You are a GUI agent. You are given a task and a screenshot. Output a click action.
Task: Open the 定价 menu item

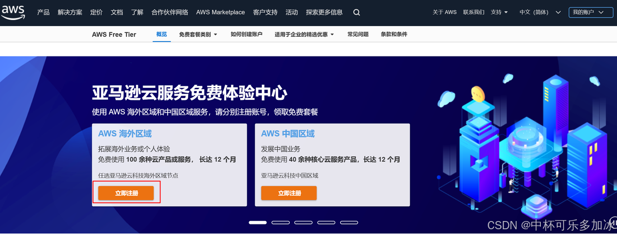(x=96, y=13)
